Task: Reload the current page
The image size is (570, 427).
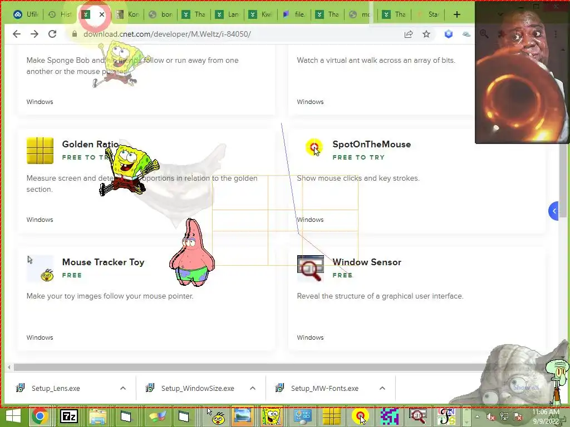Action: click(52, 34)
